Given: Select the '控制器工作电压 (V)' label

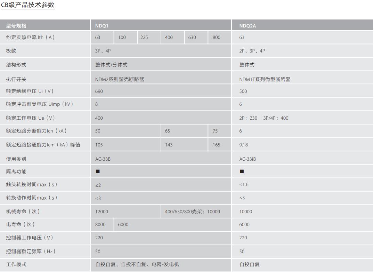Looking at the screenshot, I should pos(30,238).
